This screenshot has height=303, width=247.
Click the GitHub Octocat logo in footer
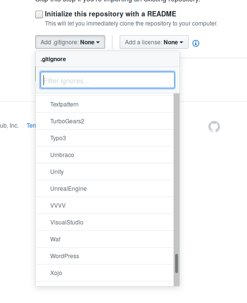pos(214,127)
